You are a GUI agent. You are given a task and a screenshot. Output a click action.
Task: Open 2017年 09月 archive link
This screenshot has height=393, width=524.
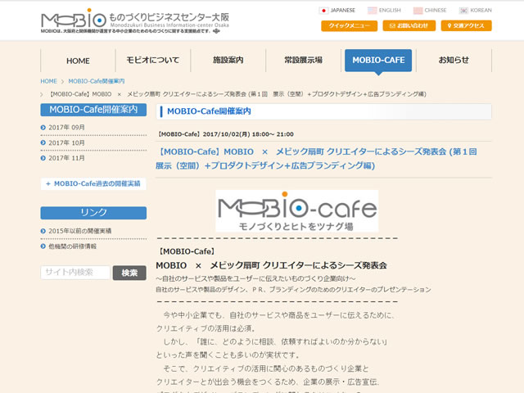[x=66, y=128]
